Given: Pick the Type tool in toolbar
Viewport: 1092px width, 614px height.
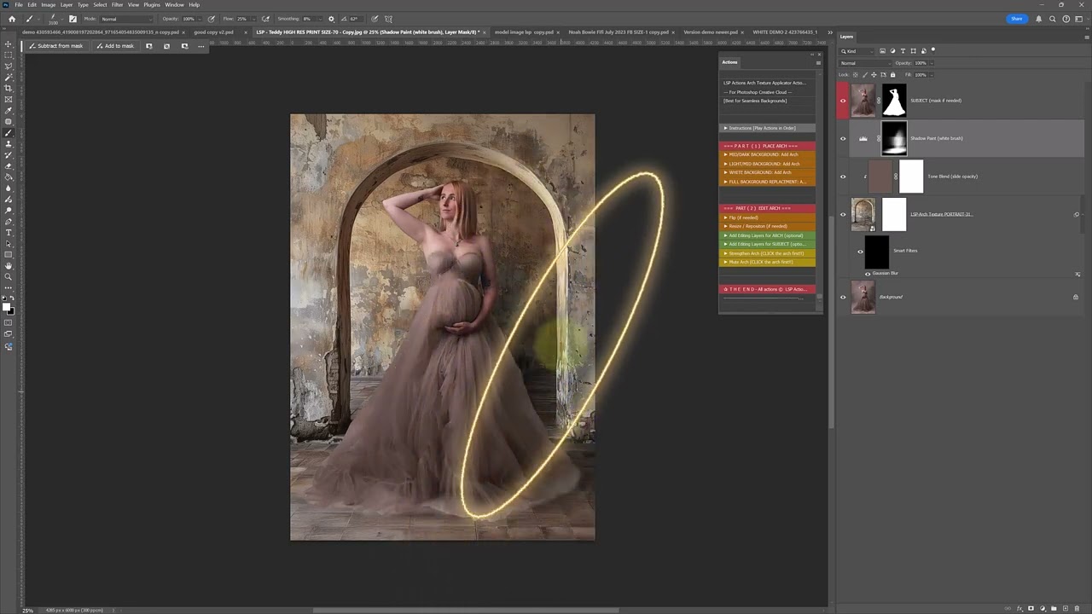Looking at the screenshot, I should 9,233.
